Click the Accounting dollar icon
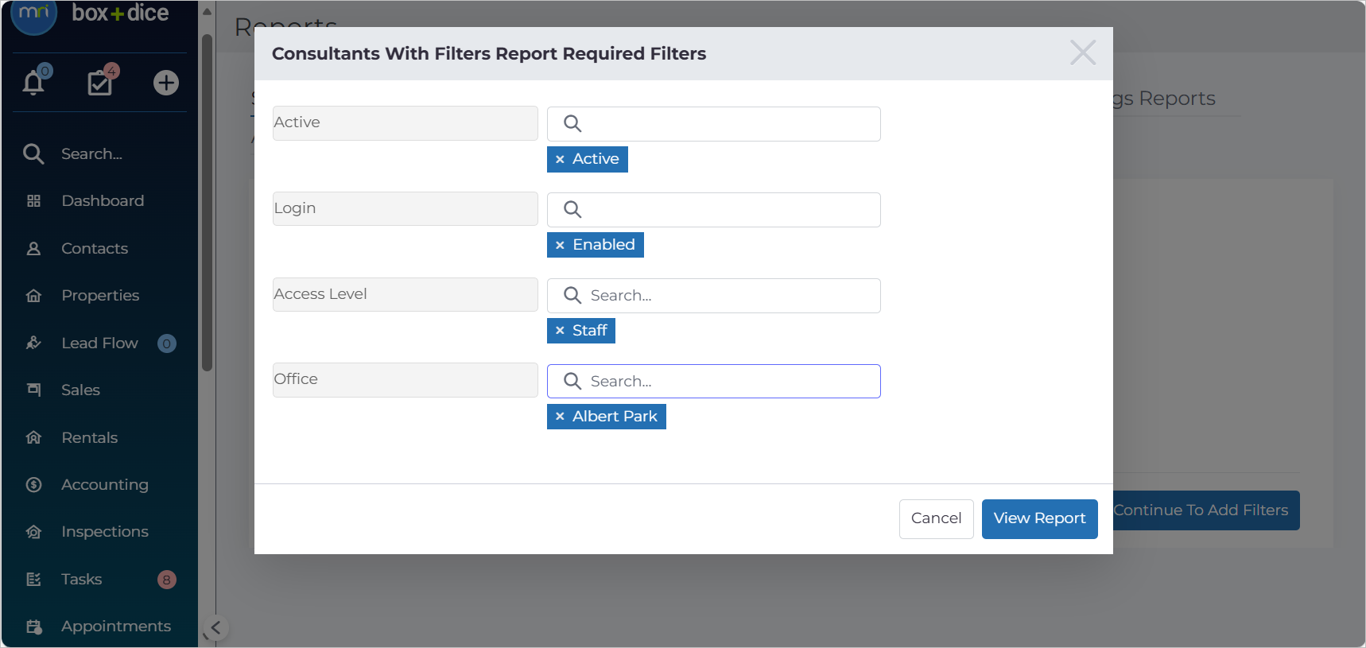The height and width of the screenshot is (648, 1366). tap(33, 484)
